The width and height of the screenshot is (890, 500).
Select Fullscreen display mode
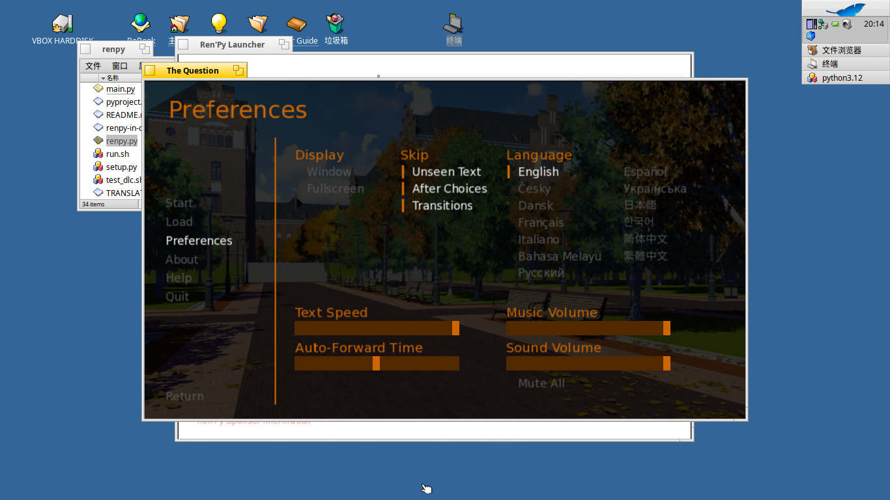click(x=336, y=189)
